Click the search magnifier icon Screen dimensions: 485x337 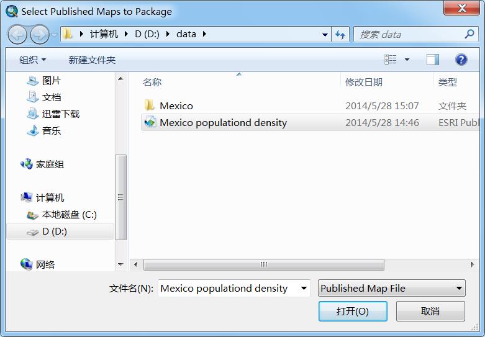pos(469,34)
